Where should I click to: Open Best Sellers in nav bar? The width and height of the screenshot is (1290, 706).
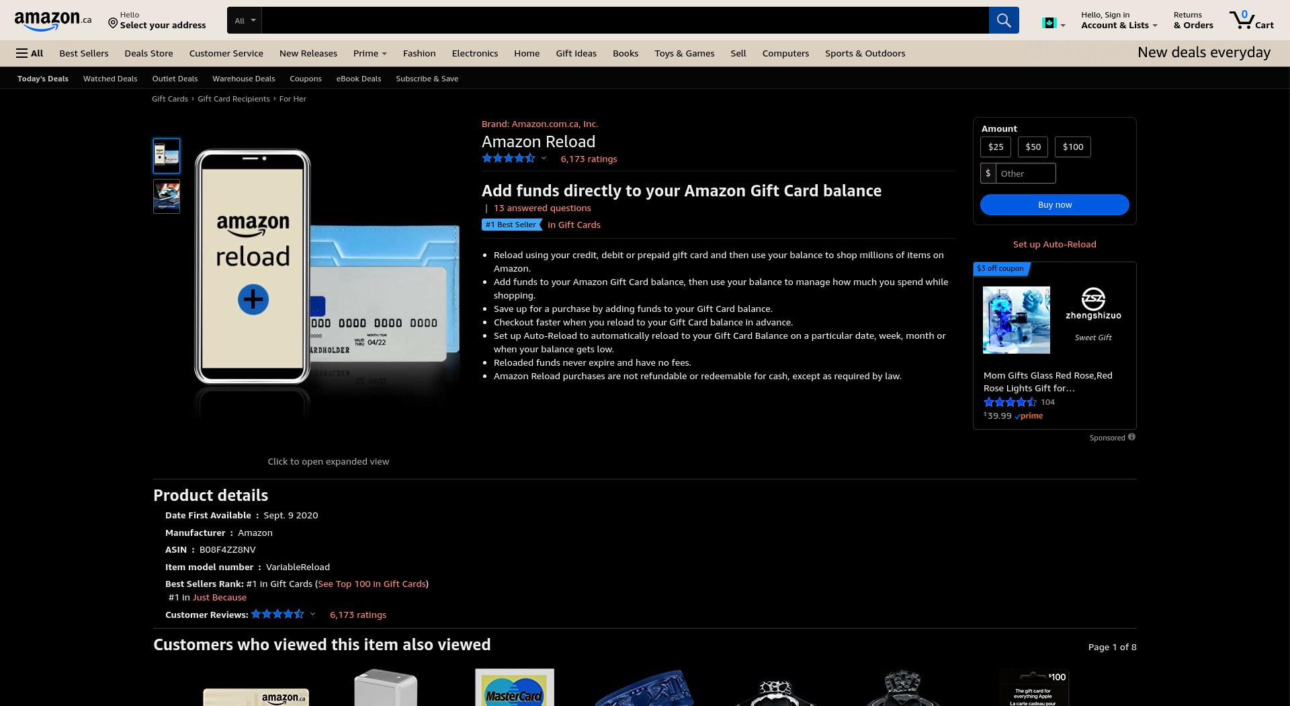pyautogui.click(x=84, y=53)
